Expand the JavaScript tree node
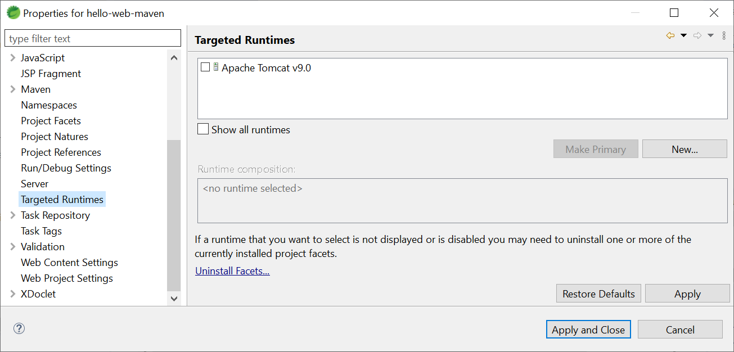 [x=12, y=58]
